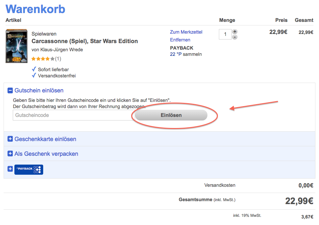Focus the Gutscheincode input field

pos(72,115)
